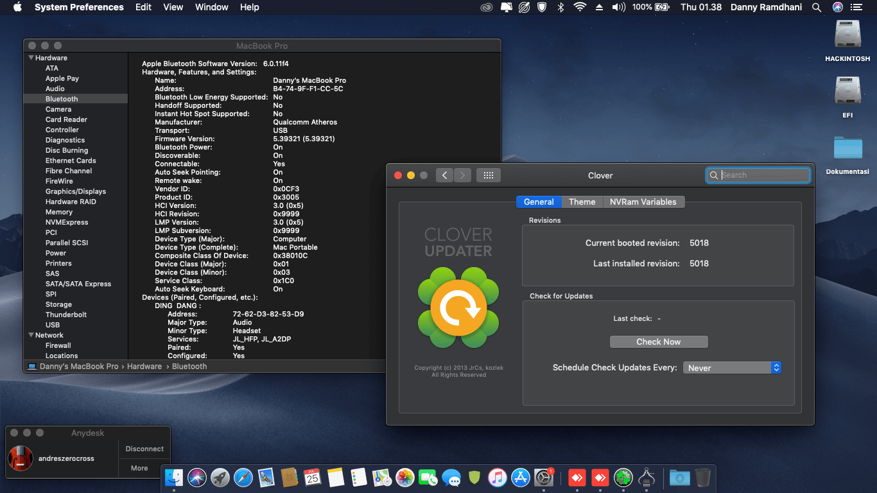Launch Siri from the Dock
Viewport: 877px width, 493px height.
(x=197, y=478)
